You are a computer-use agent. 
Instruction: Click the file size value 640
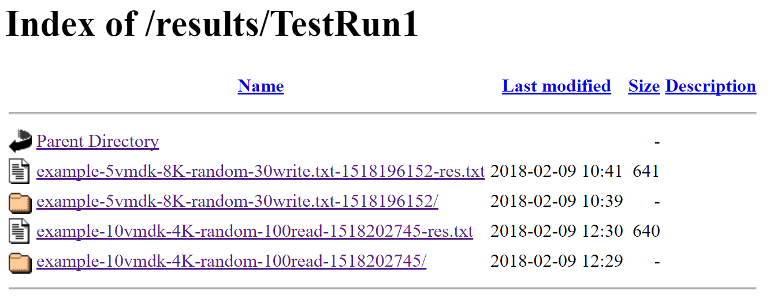[x=646, y=231]
